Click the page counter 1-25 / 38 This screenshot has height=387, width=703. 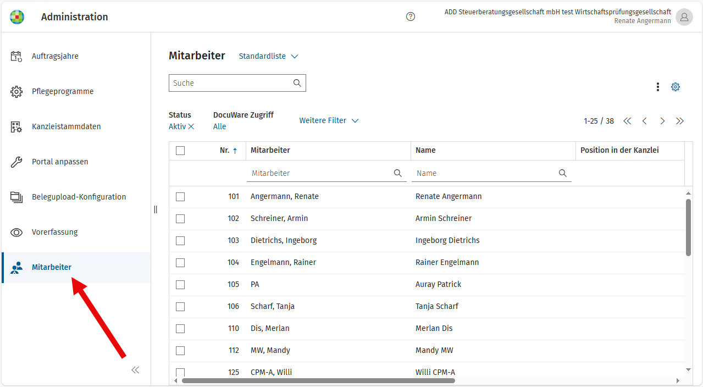tap(599, 121)
